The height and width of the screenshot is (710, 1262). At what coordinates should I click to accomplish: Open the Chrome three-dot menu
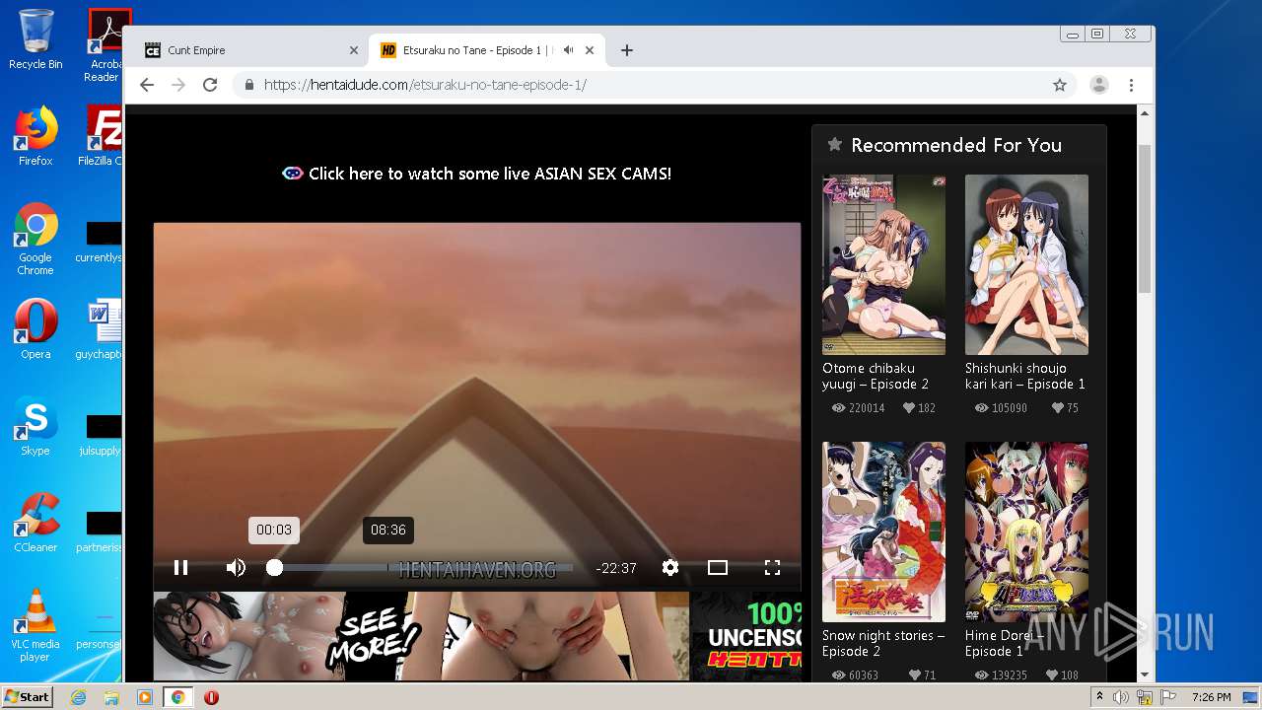click(x=1132, y=85)
